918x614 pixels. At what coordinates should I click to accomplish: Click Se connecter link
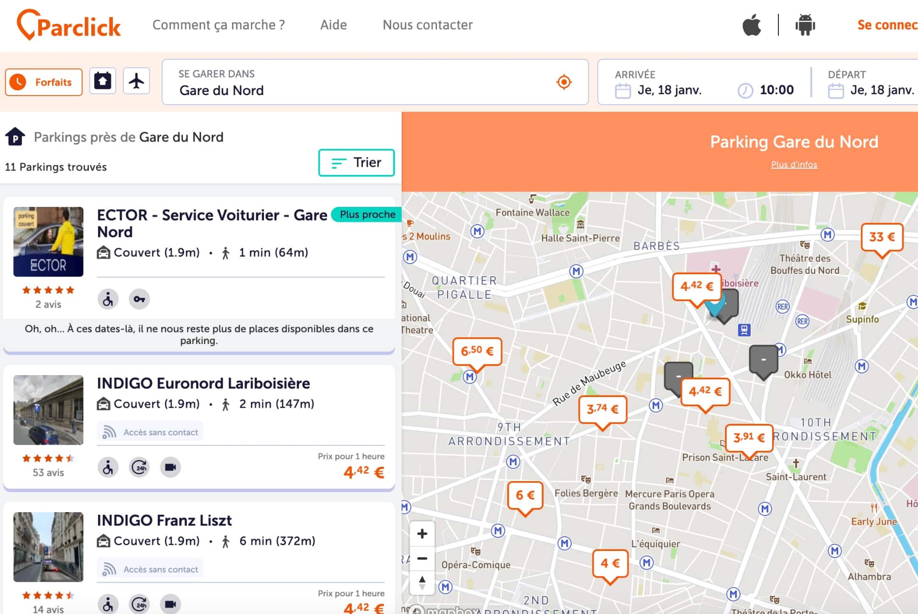click(887, 25)
